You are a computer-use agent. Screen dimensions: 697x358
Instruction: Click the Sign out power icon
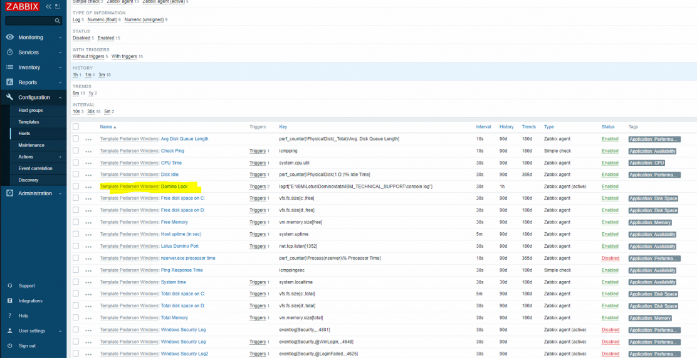pos(10,345)
